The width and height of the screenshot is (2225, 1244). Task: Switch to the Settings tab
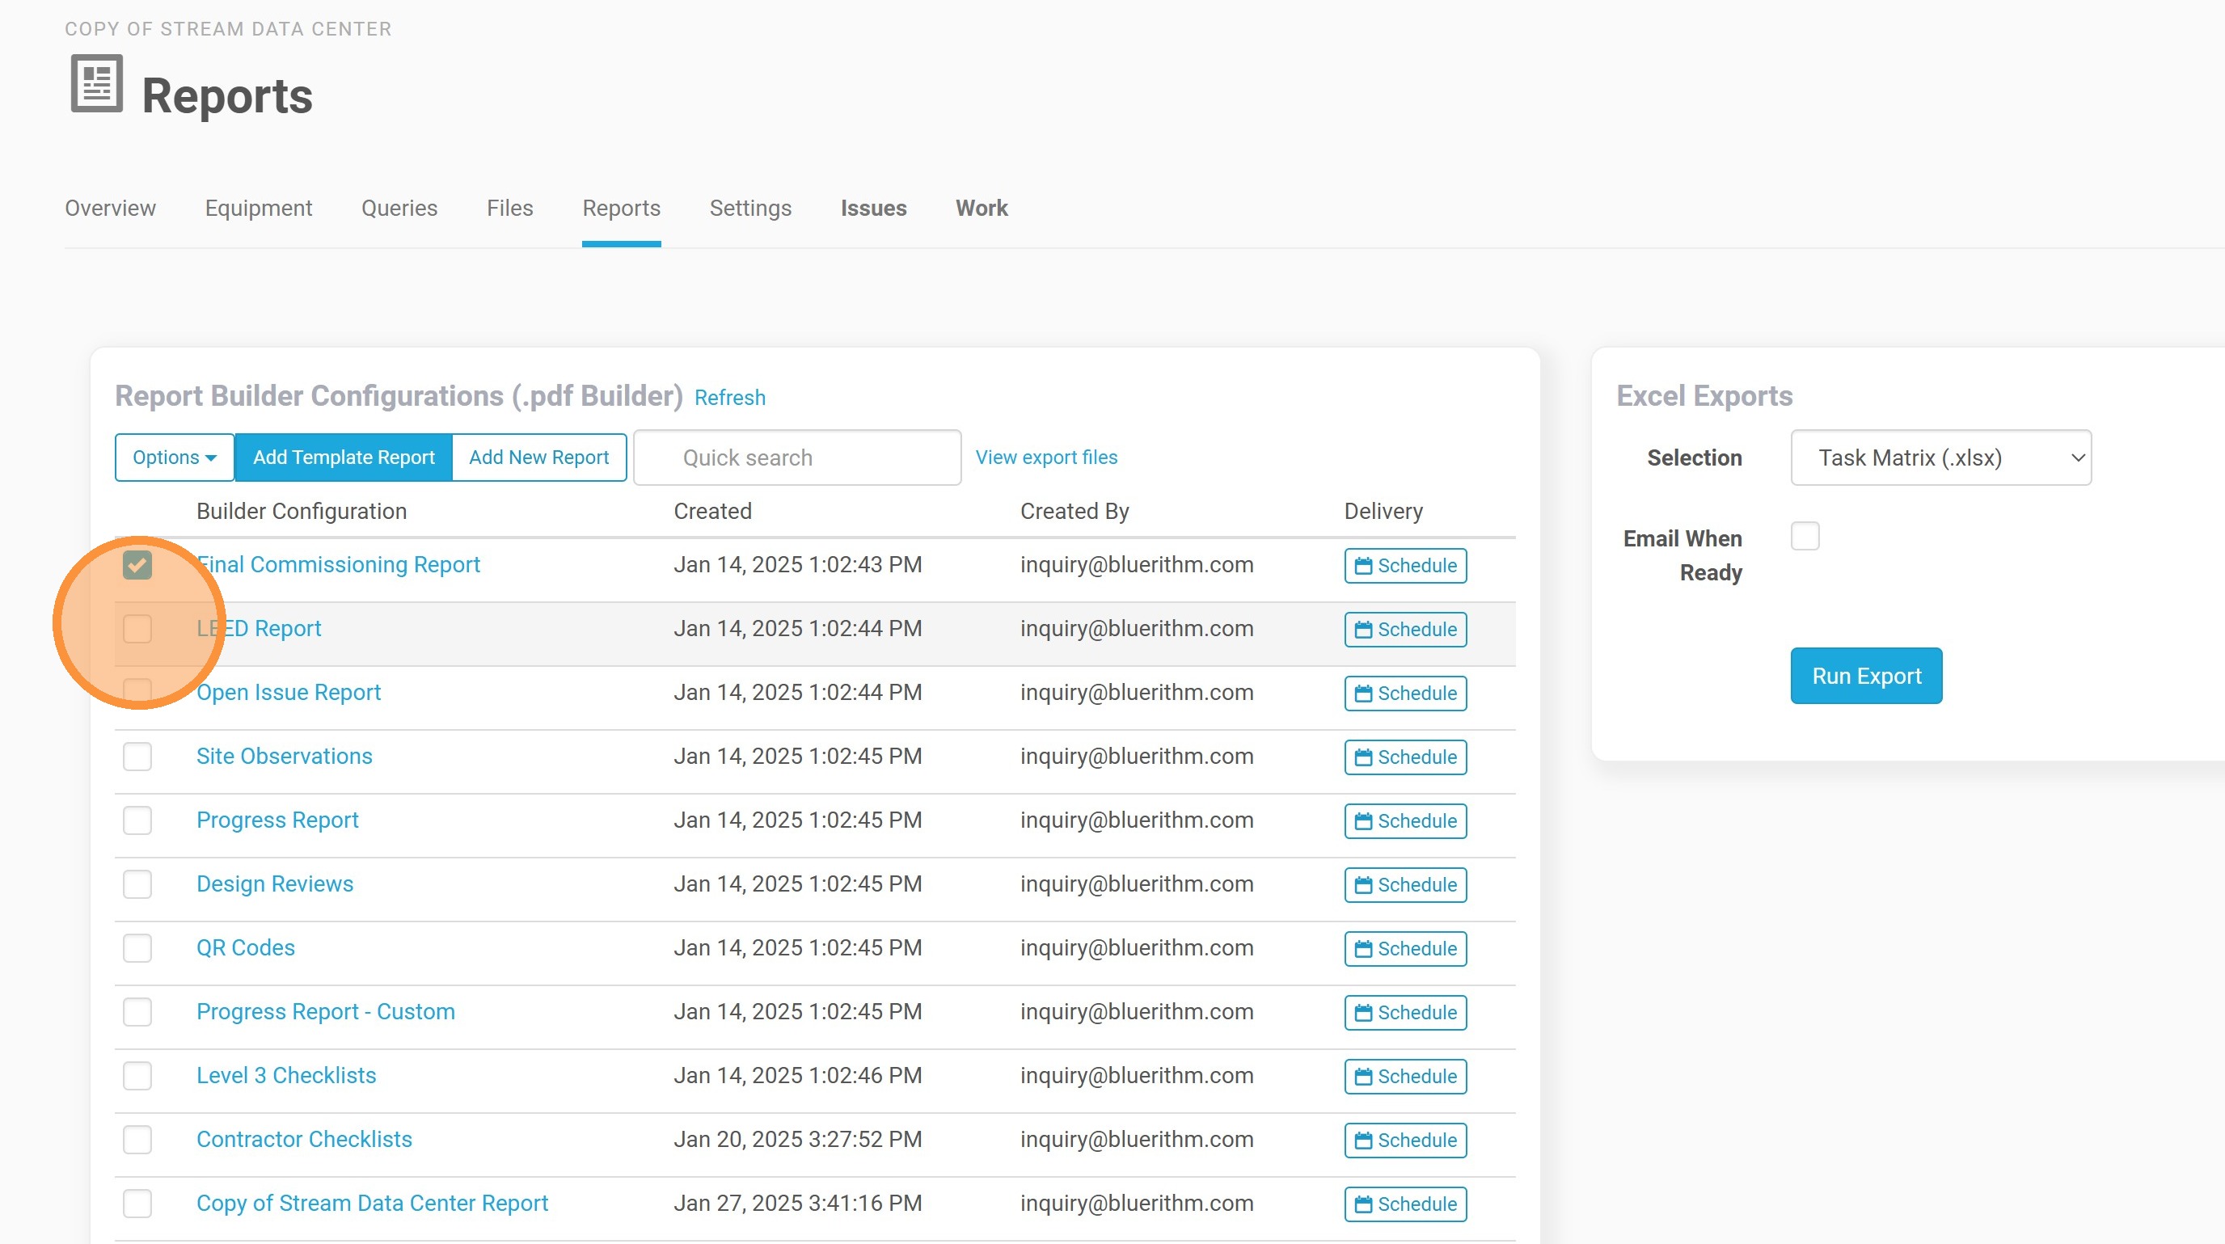tap(749, 208)
